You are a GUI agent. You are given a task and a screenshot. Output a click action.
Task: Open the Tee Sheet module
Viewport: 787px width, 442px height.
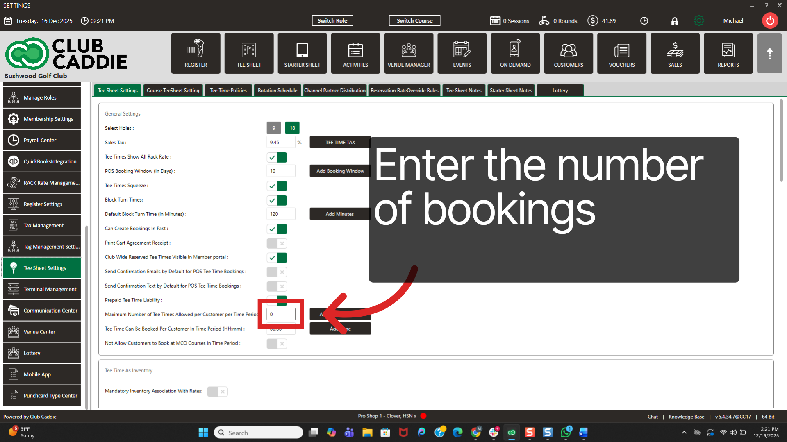pos(248,53)
